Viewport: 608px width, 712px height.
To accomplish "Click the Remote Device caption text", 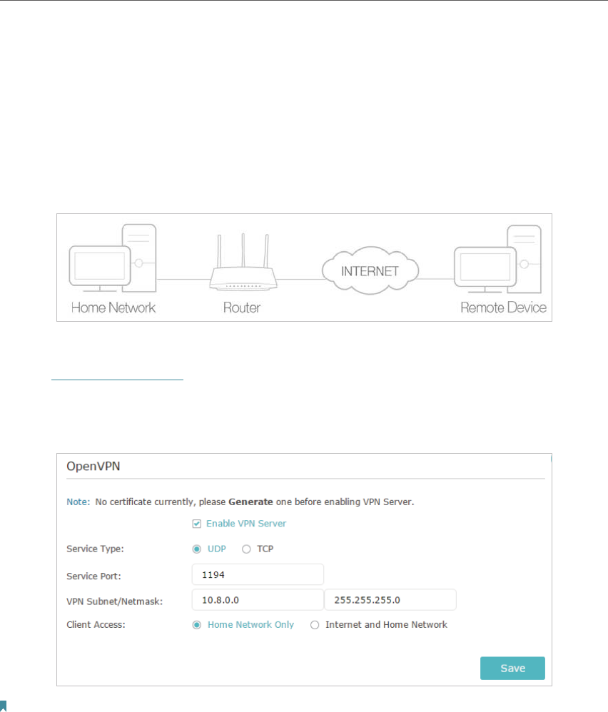I will (x=503, y=307).
